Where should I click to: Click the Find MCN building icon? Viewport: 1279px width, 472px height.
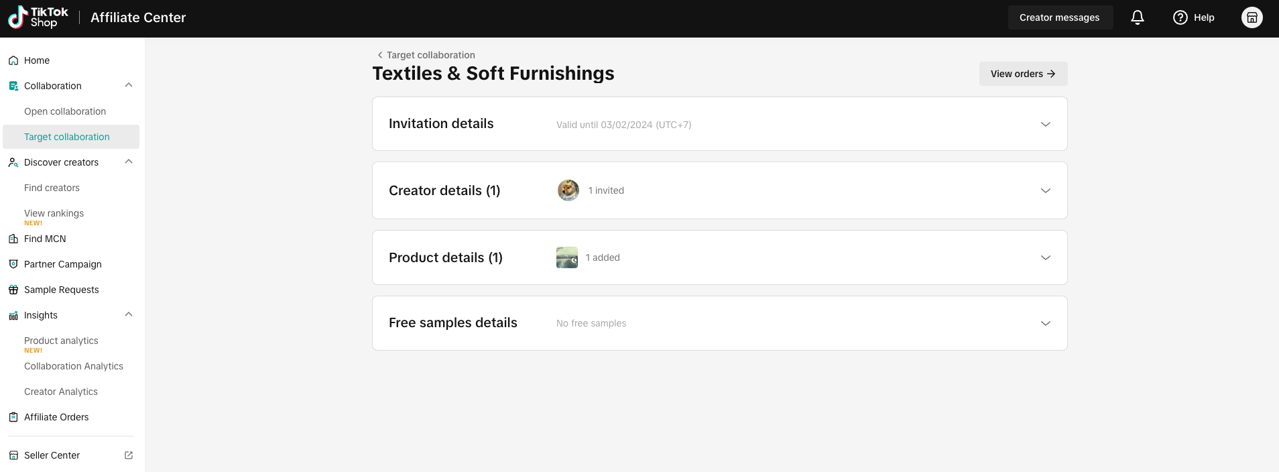click(x=13, y=239)
